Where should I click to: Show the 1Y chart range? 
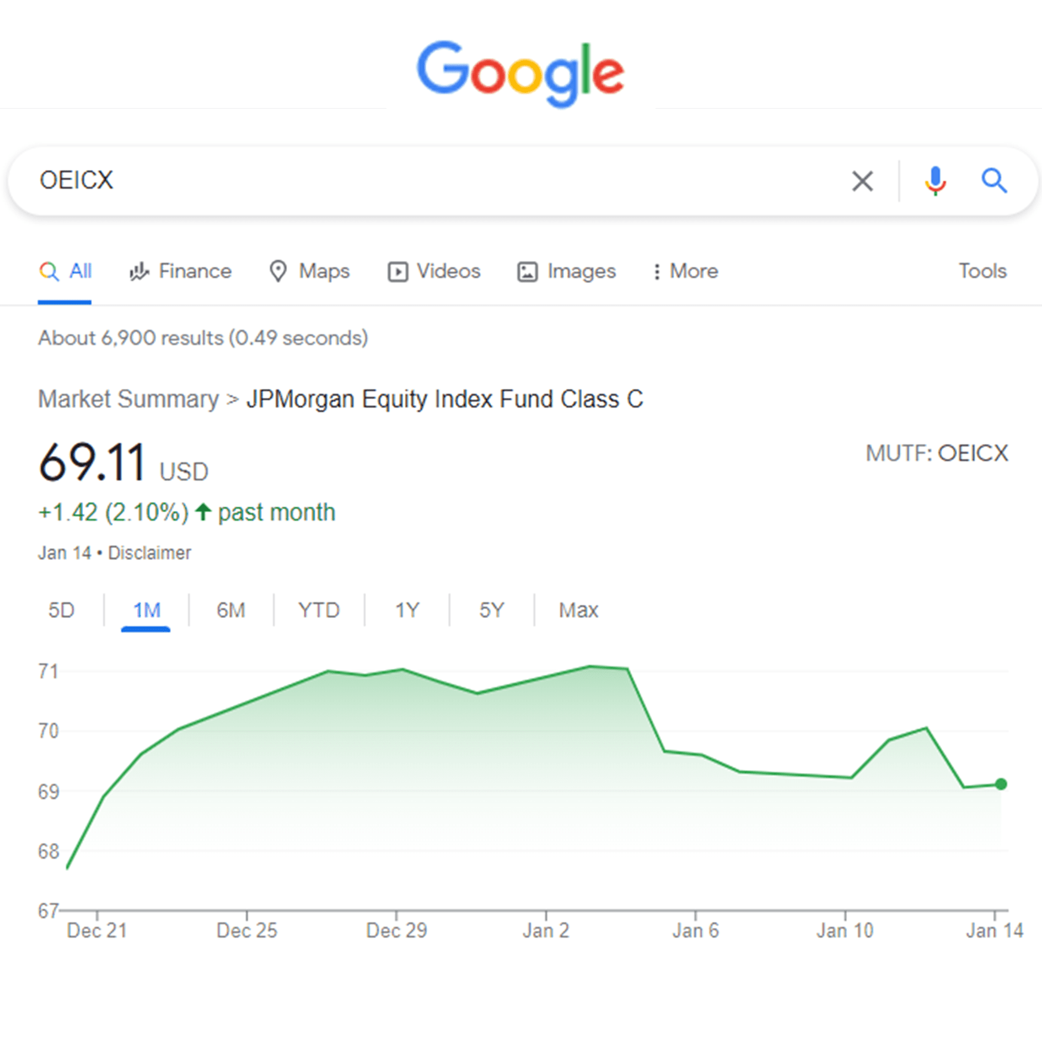click(x=407, y=610)
